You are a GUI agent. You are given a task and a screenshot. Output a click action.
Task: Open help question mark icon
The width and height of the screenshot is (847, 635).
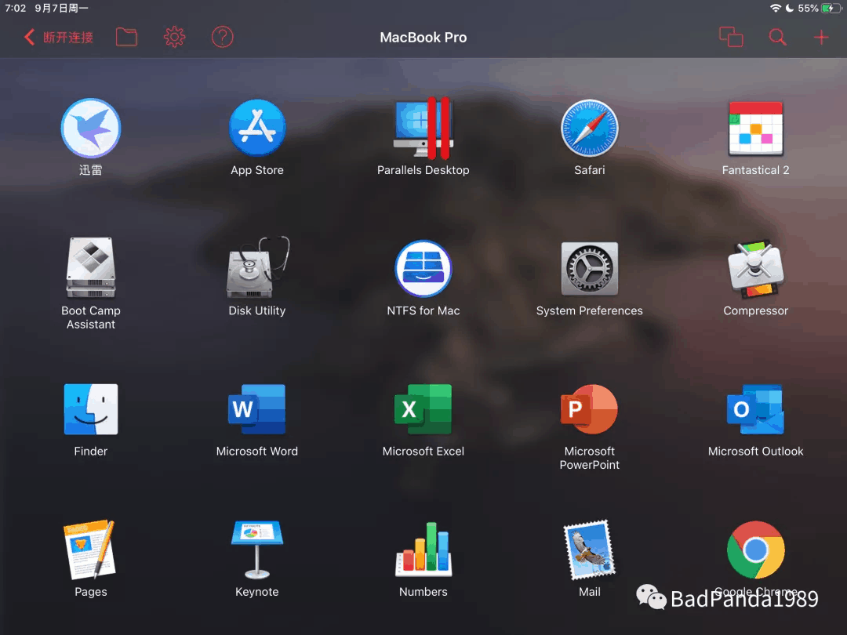tap(222, 38)
